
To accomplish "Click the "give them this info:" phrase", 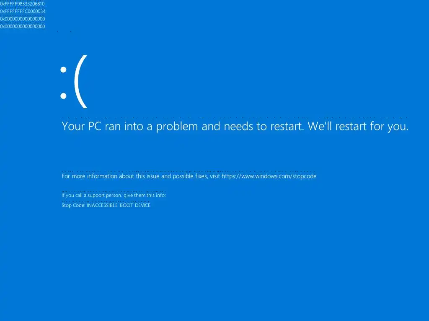I will tap(145, 196).
